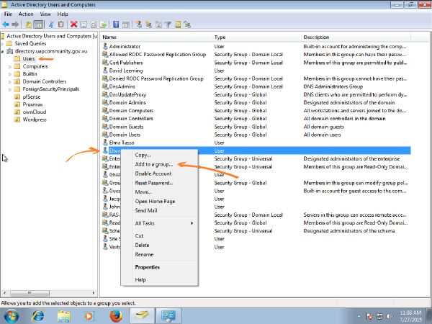Click the Show/Hide Action Pane icon
The width and height of the screenshot is (432, 324).
(x=126, y=24)
